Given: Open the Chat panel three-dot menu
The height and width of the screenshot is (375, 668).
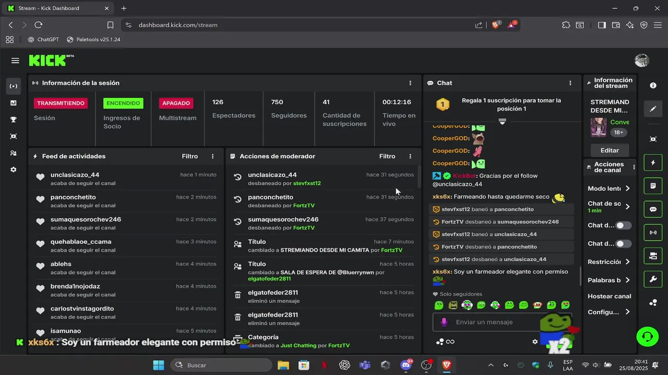Looking at the screenshot, I should tap(570, 83).
